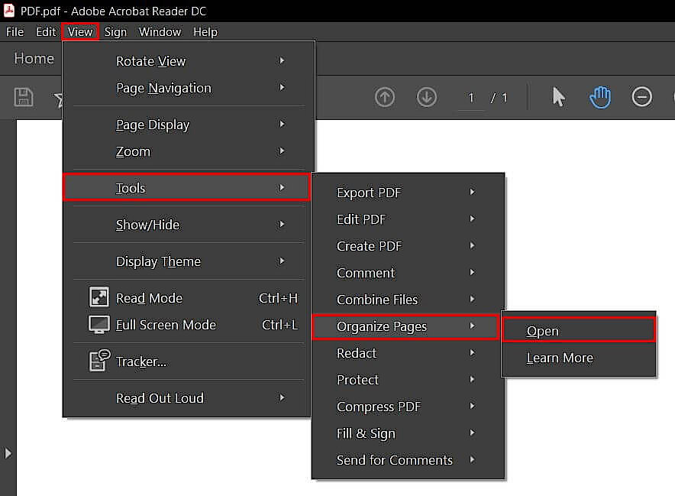This screenshot has height=496, width=675.
Task: Click the page number input field
Action: coord(470,97)
